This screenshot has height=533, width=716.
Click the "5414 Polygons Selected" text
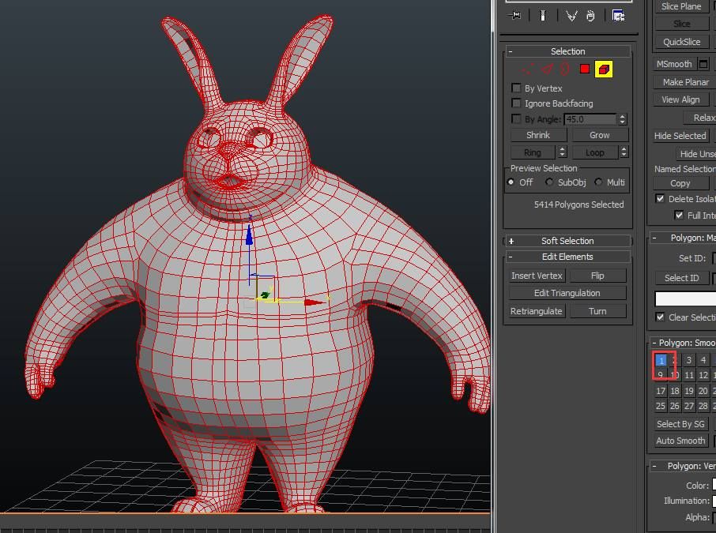click(578, 205)
